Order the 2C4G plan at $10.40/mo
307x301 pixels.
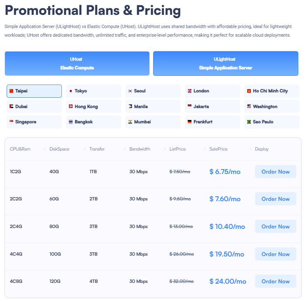276,226
